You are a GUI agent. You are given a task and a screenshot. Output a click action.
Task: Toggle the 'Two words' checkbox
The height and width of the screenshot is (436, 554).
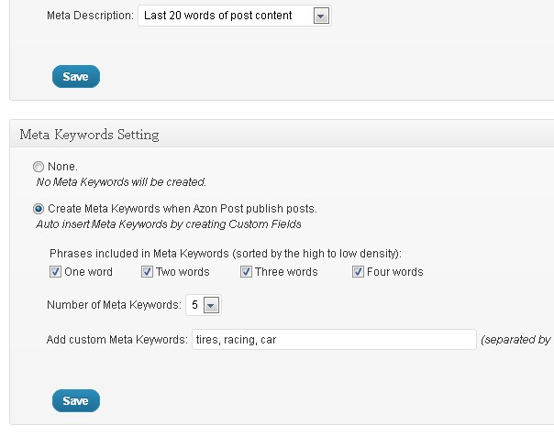pyautogui.click(x=147, y=272)
